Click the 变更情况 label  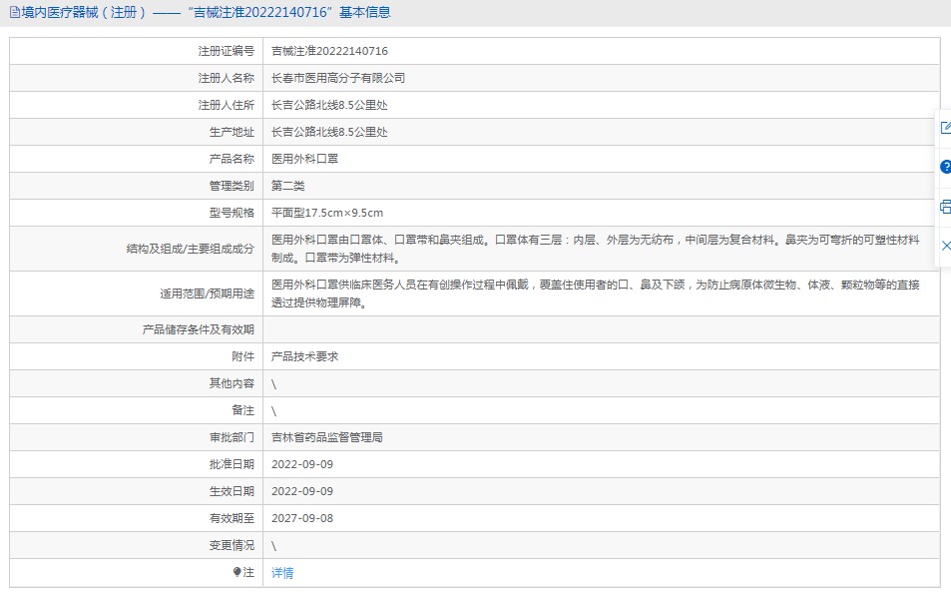(x=232, y=545)
